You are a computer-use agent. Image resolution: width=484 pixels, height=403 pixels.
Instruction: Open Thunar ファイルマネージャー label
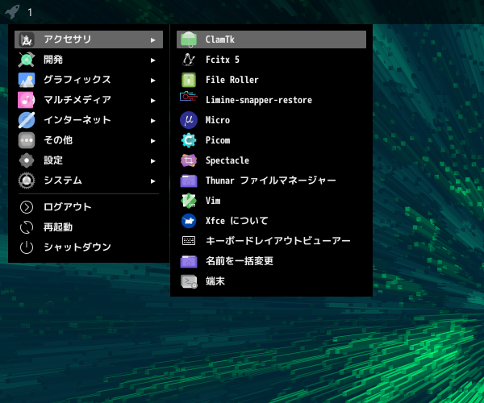[271, 181]
